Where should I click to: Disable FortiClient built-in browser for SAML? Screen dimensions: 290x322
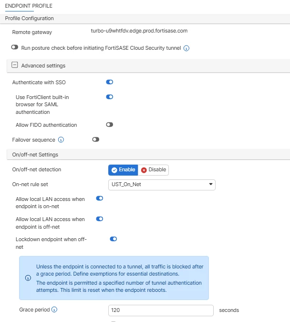pyautogui.click(x=110, y=97)
